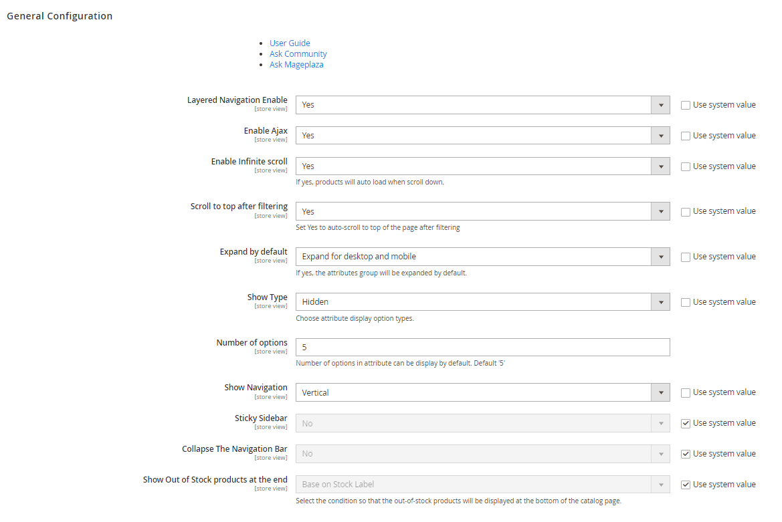
Task: Open the Ask Mageplaza link
Action: (x=296, y=65)
